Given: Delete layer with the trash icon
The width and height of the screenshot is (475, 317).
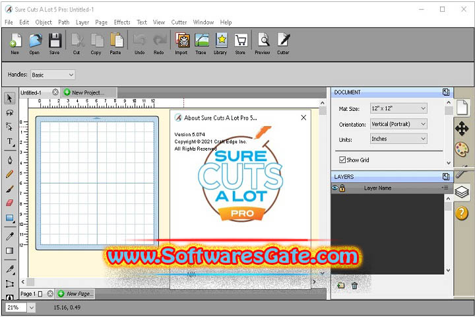Looking at the screenshot, I should [x=354, y=285].
